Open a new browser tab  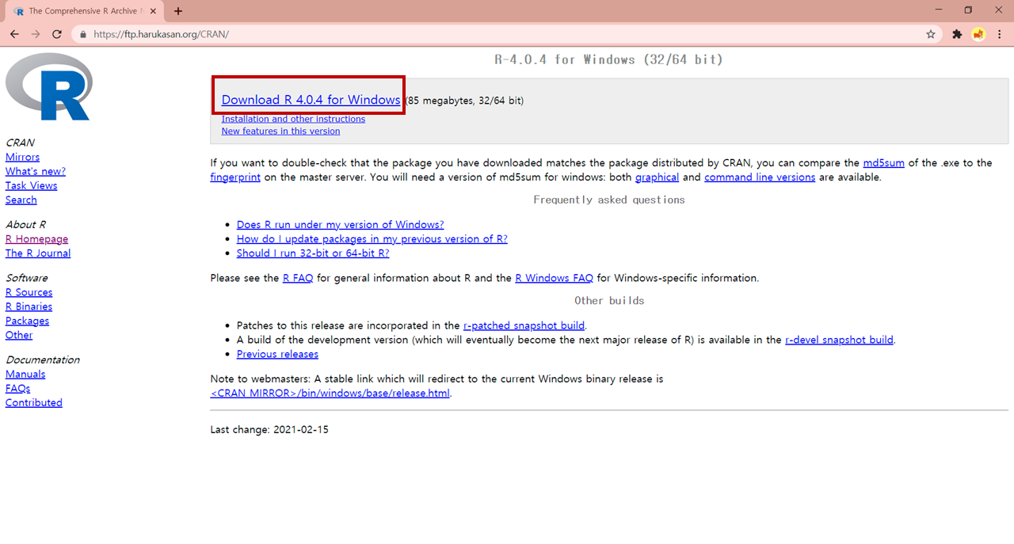pyautogui.click(x=178, y=11)
